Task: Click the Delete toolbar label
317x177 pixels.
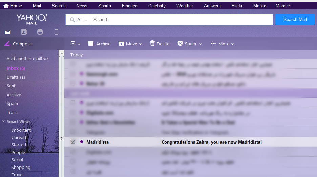Action: pos(163,44)
